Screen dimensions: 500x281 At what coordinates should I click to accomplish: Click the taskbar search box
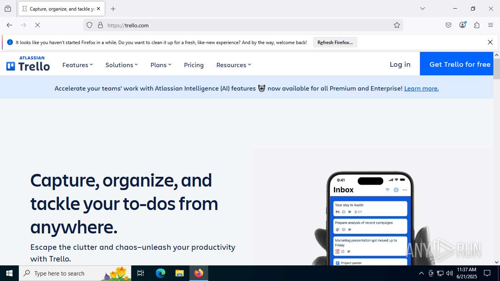75,273
